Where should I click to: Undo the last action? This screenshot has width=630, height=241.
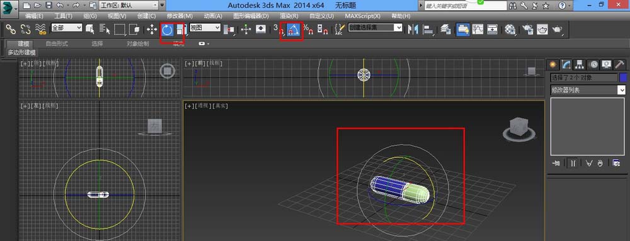click(x=59, y=6)
